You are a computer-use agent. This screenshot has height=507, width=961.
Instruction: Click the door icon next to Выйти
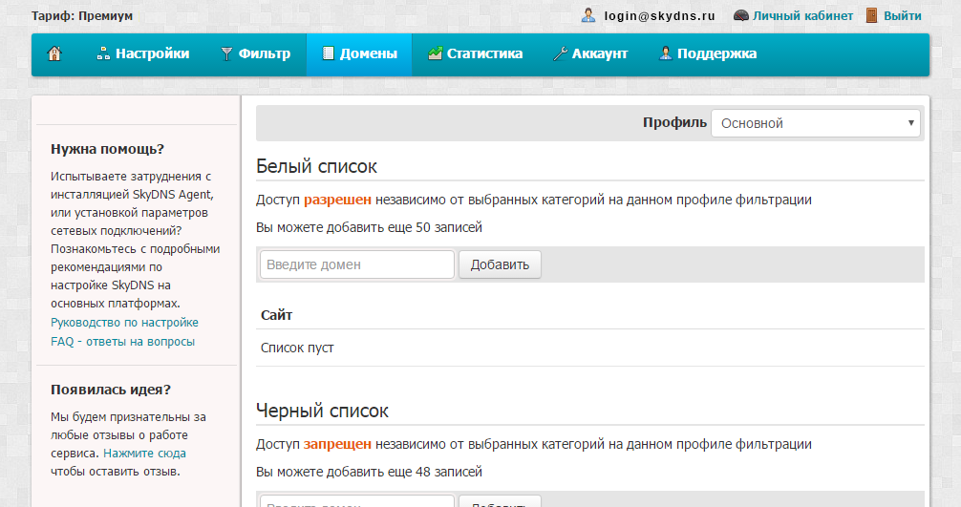point(871,15)
